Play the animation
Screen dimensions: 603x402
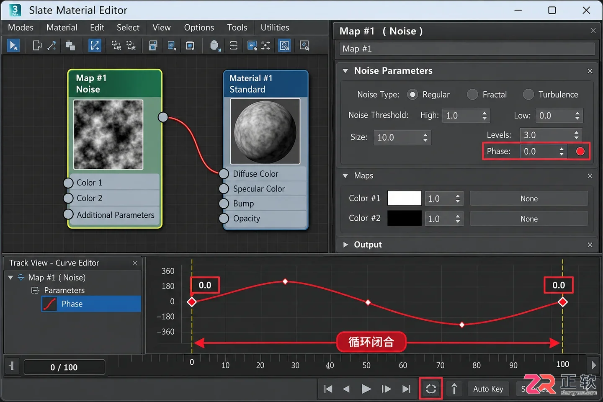[366, 389]
